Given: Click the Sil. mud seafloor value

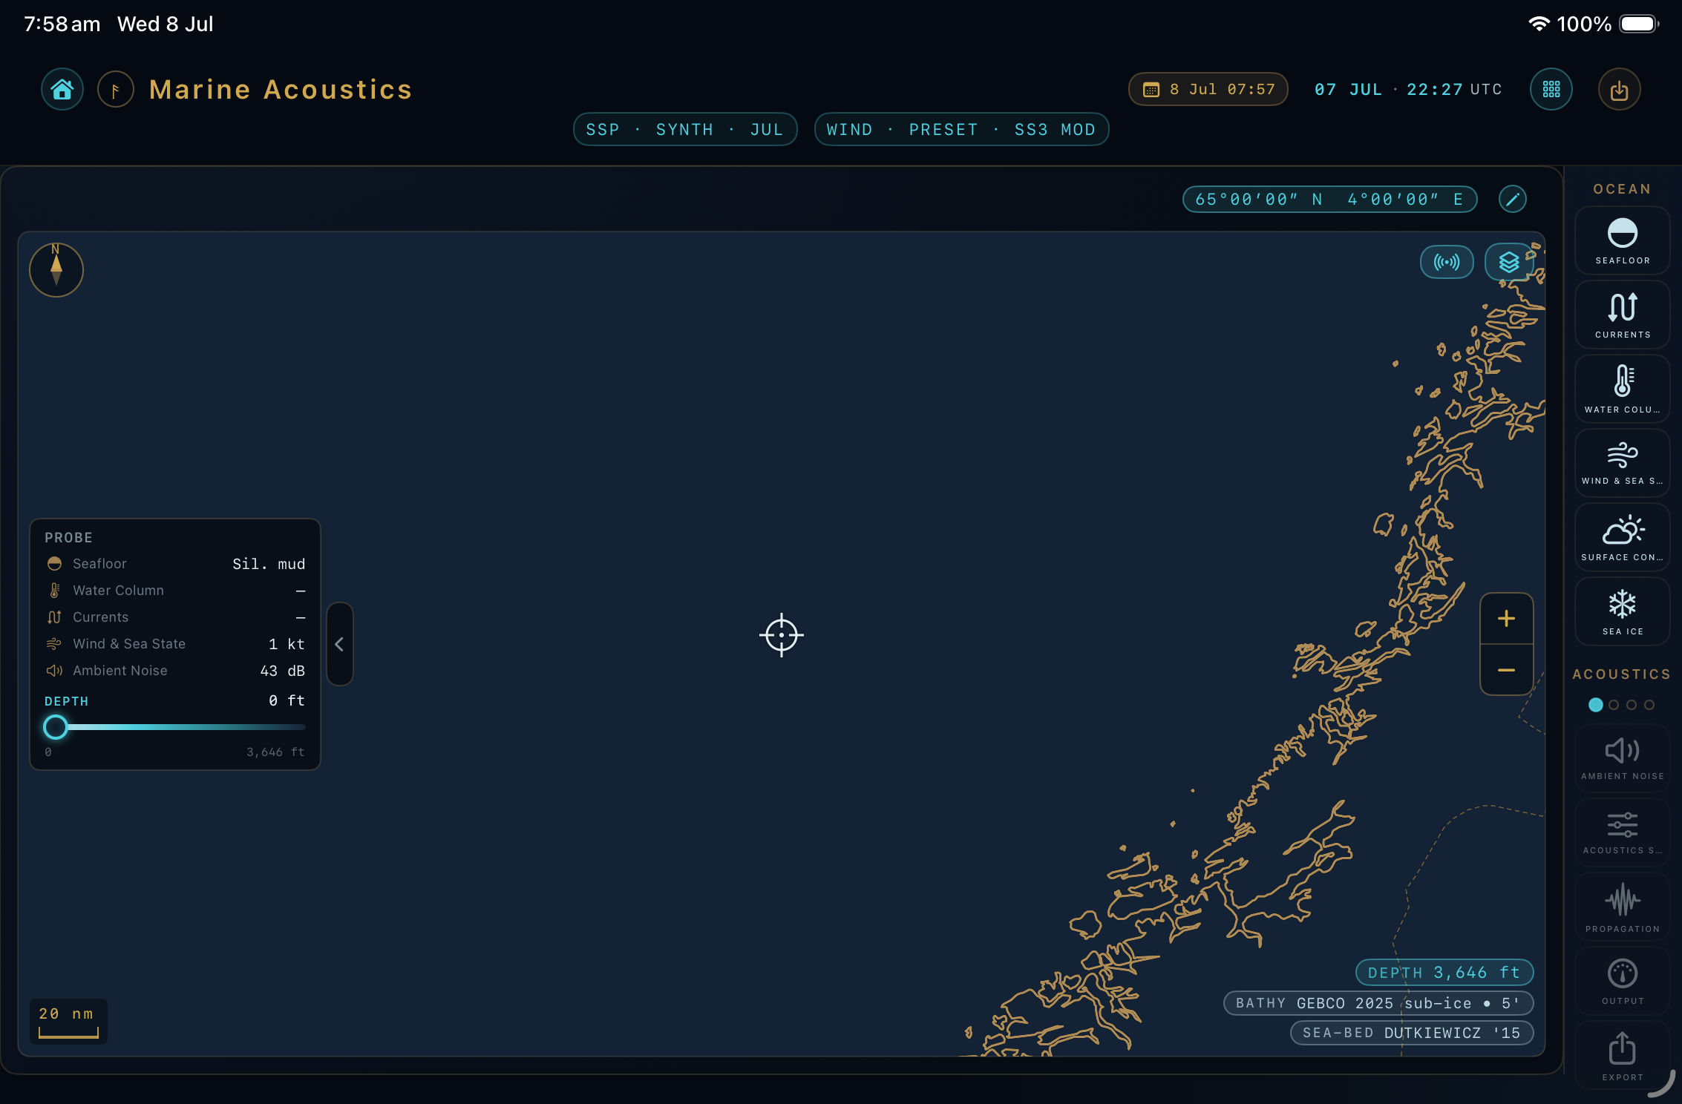Looking at the screenshot, I should coord(269,564).
